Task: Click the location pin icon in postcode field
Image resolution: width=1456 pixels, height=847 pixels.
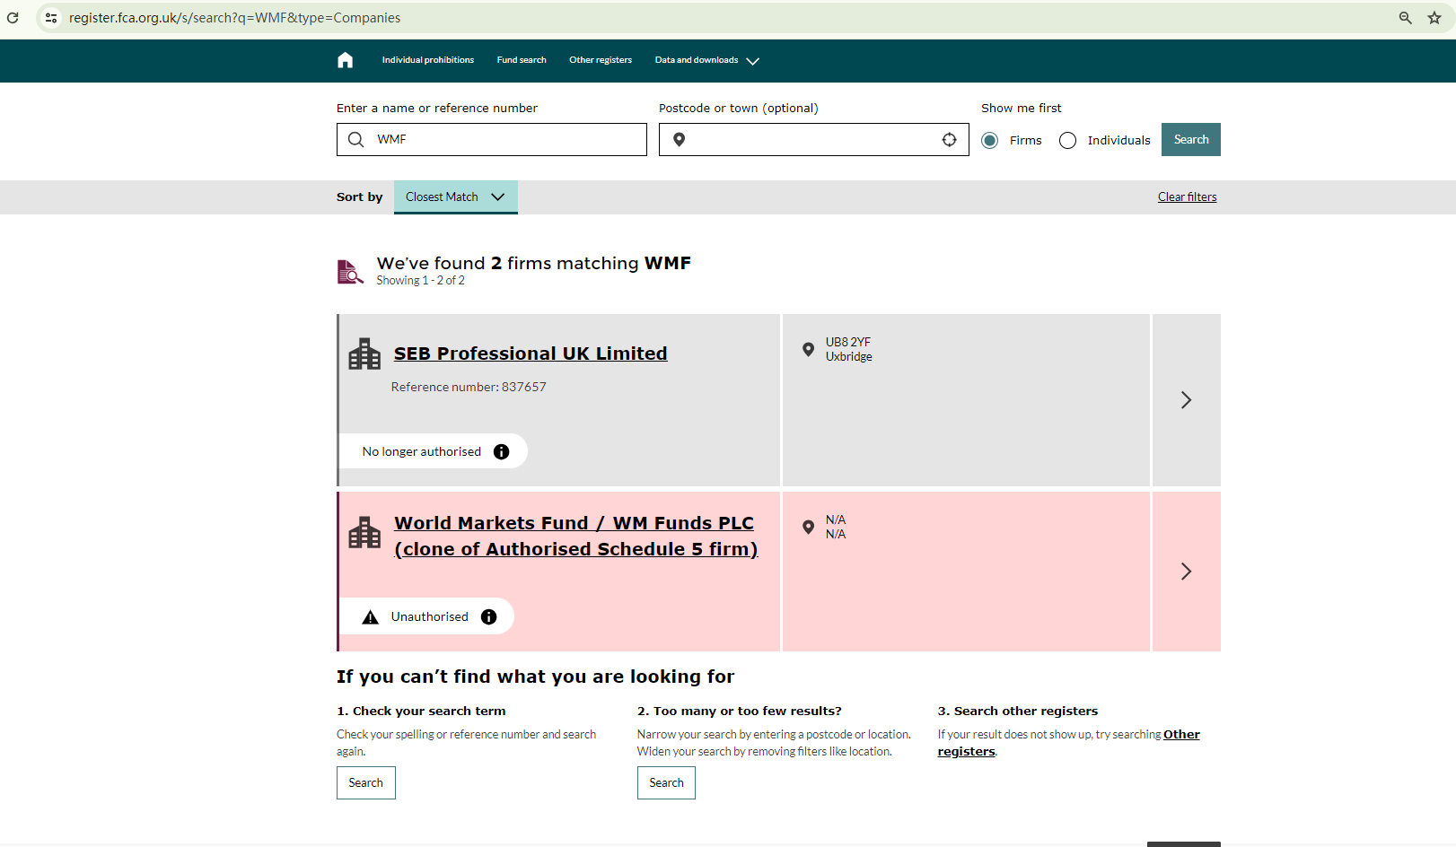Action: click(x=680, y=139)
